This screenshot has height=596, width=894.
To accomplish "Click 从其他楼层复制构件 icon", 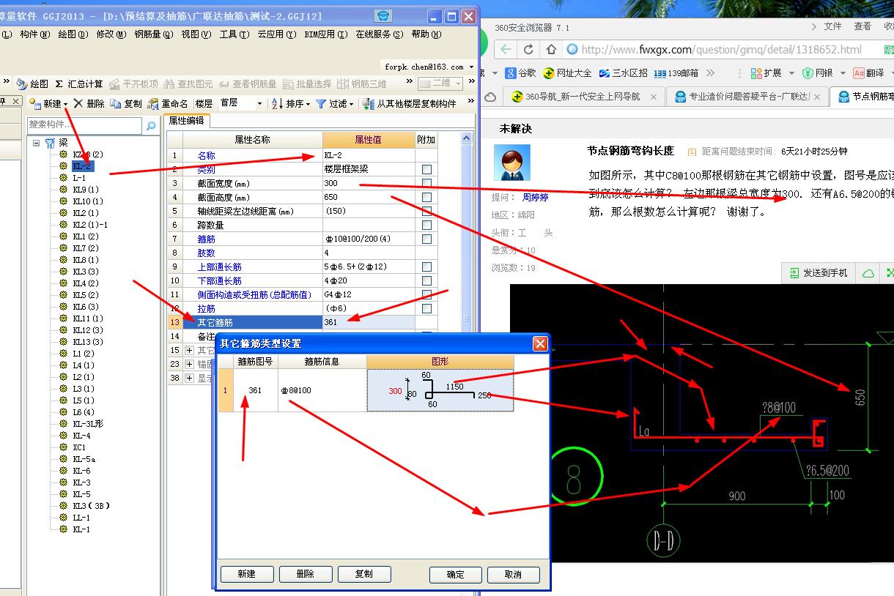I will pyautogui.click(x=369, y=103).
